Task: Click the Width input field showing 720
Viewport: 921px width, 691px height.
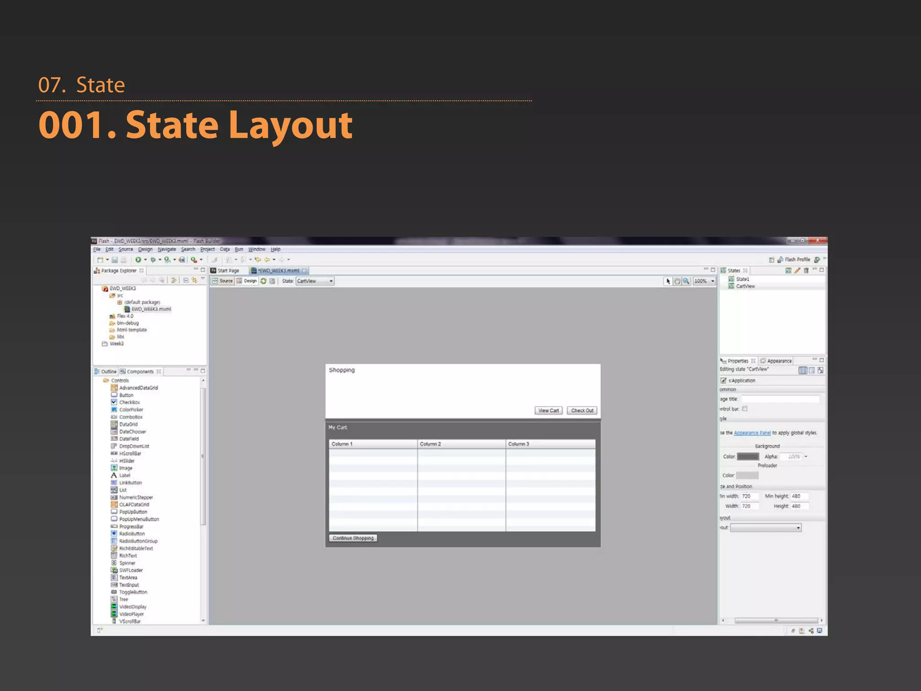Action: (x=750, y=507)
